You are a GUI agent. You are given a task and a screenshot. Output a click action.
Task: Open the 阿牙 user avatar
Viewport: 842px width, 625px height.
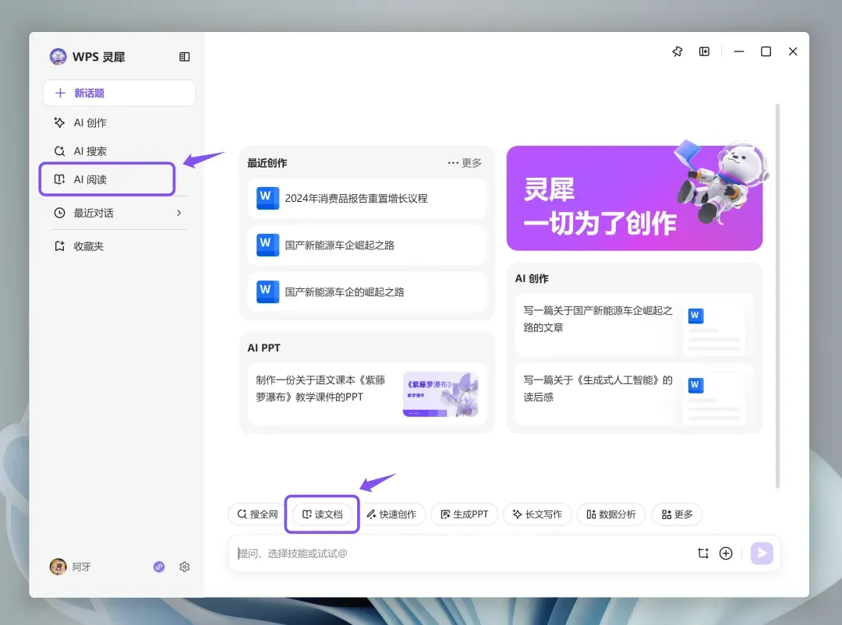(58, 567)
